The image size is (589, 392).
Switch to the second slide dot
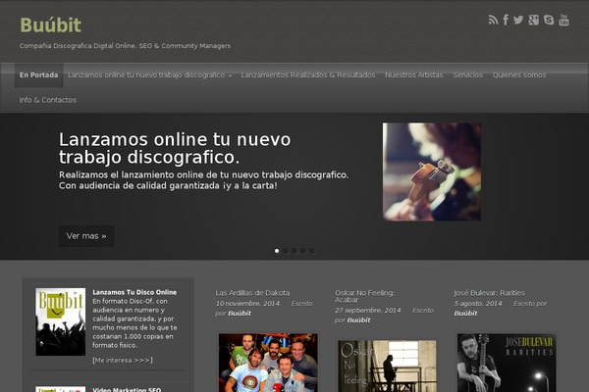[286, 251]
